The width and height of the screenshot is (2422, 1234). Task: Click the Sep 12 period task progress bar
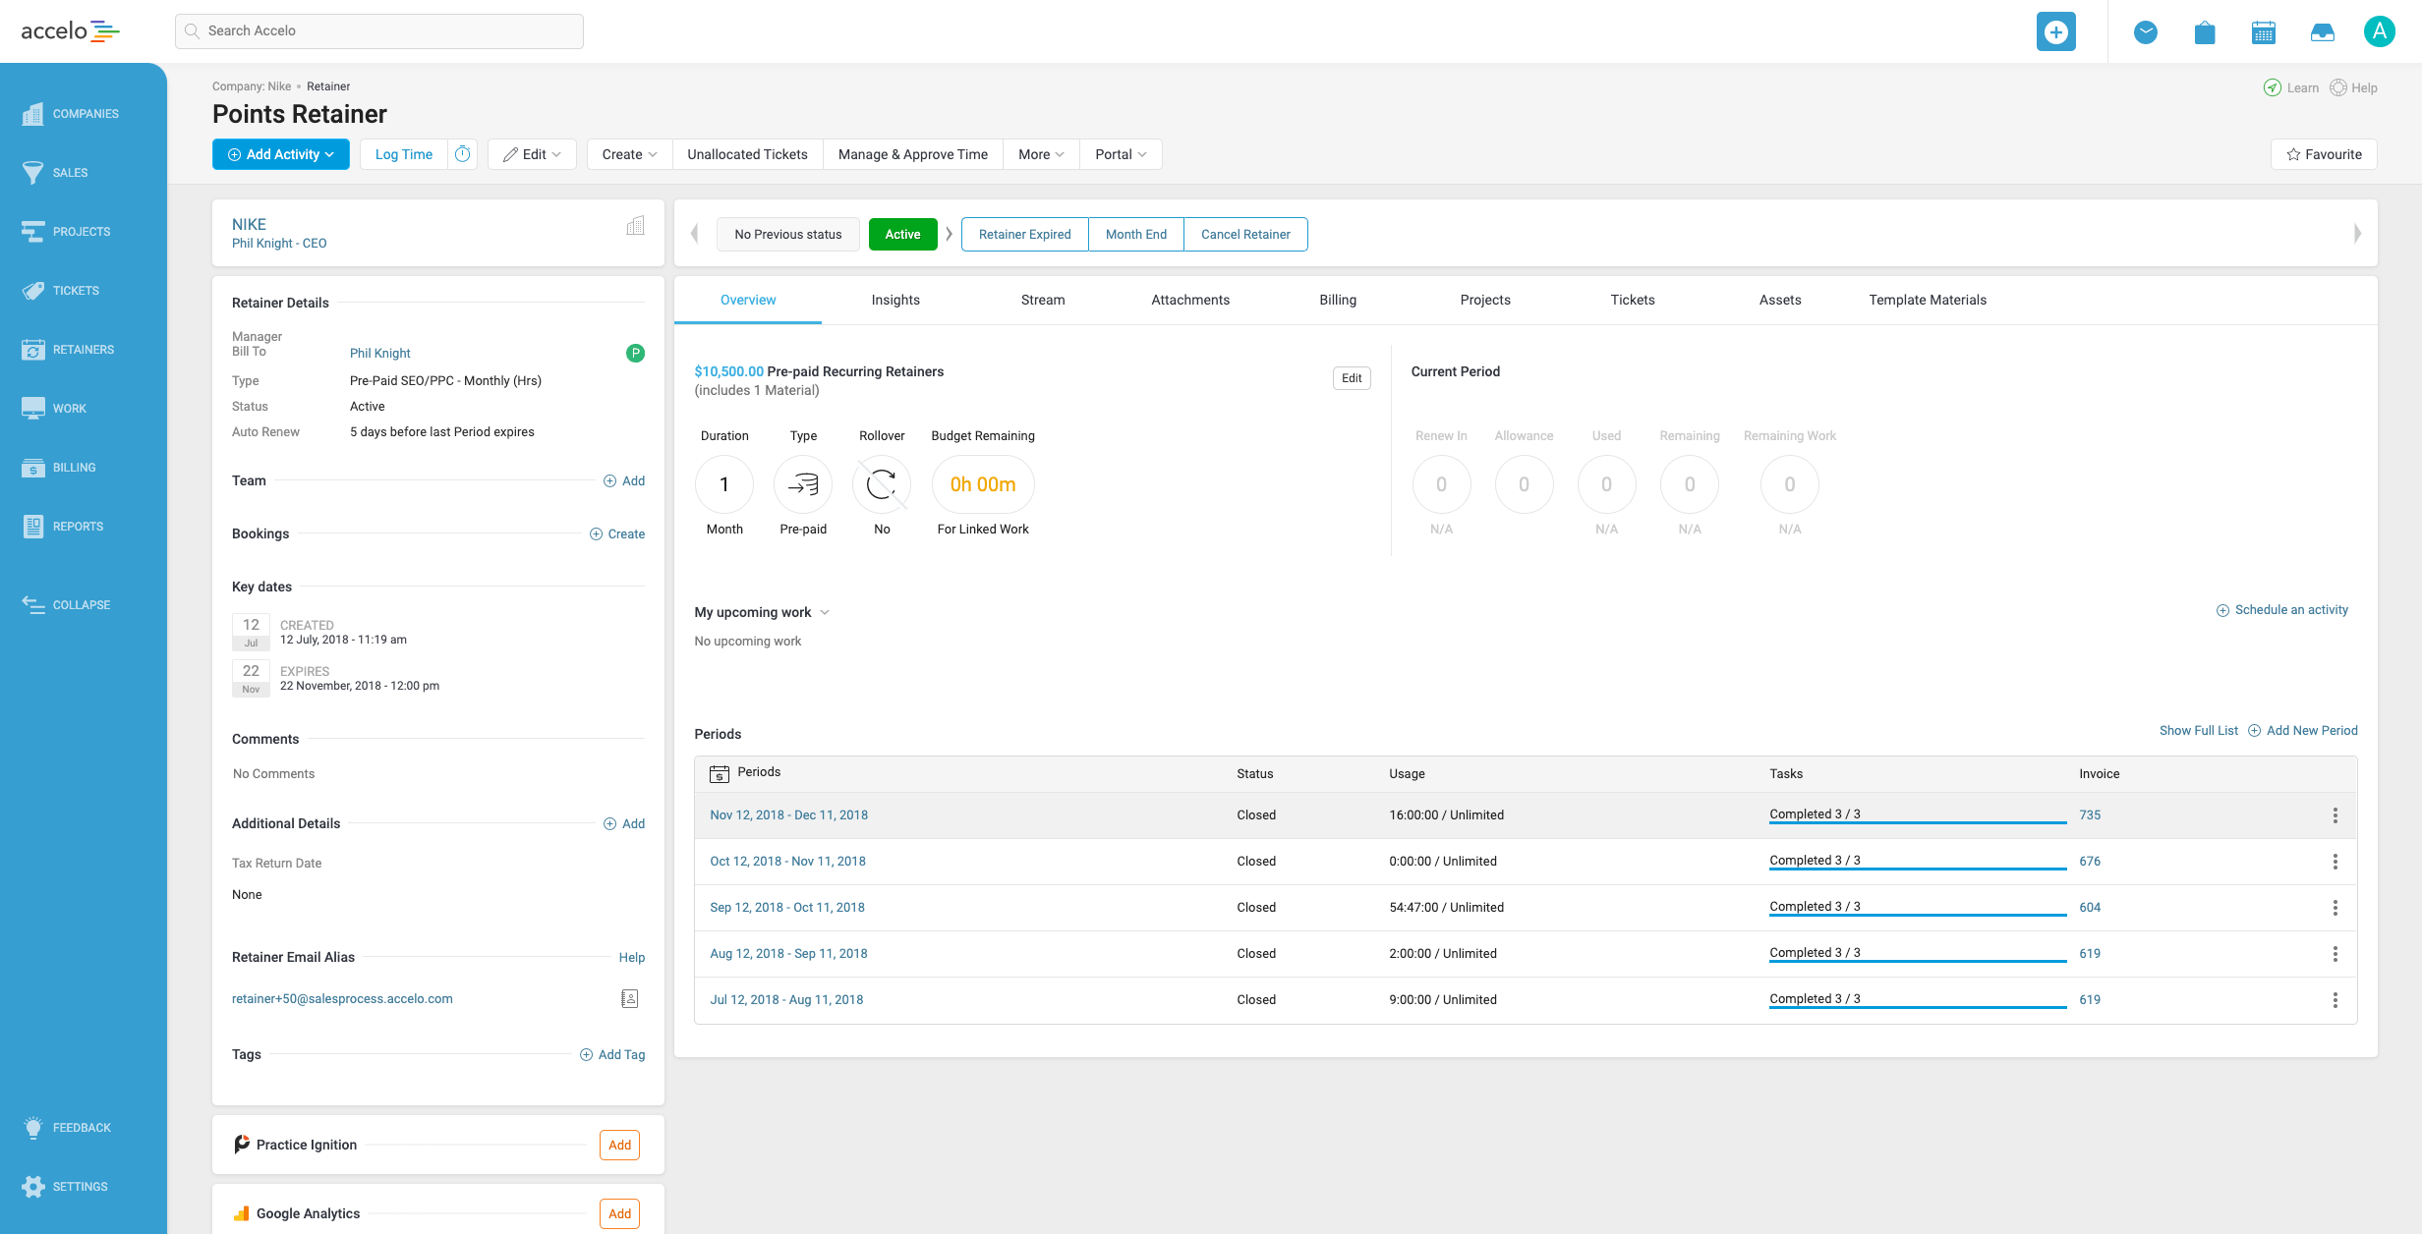click(x=1917, y=913)
